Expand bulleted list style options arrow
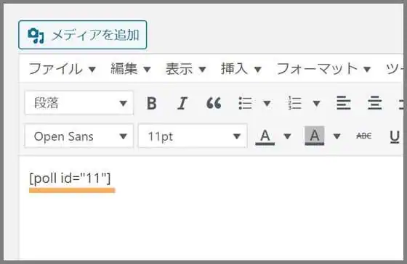This screenshot has height=264, width=407. click(267, 104)
